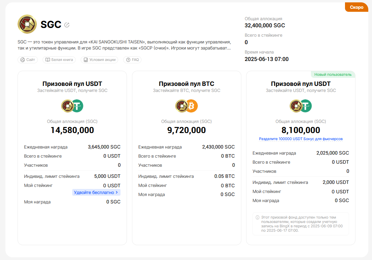Select the Призовой пул BTC heading

[186, 84]
